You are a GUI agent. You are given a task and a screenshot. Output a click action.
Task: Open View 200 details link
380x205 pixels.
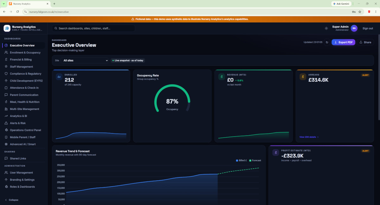pyautogui.click(x=309, y=137)
